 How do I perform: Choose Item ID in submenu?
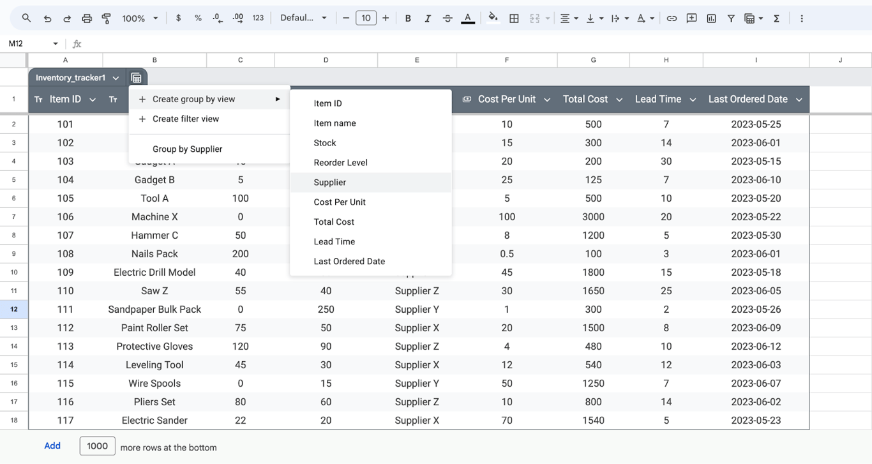[371, 103]
